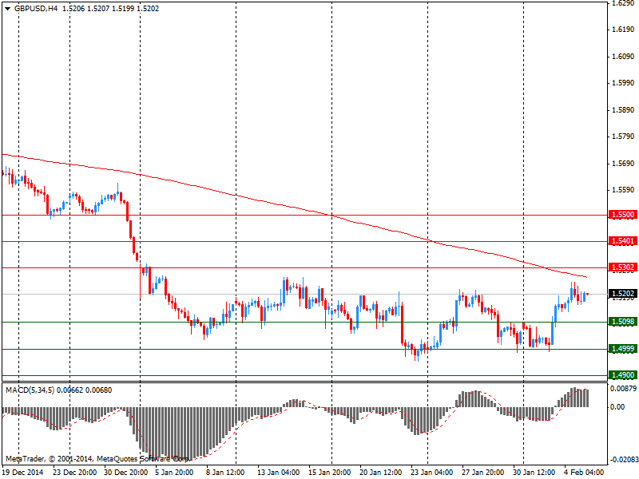
Task: Click the 20 Jan 12:00 time label
Action: click(381, 473)
